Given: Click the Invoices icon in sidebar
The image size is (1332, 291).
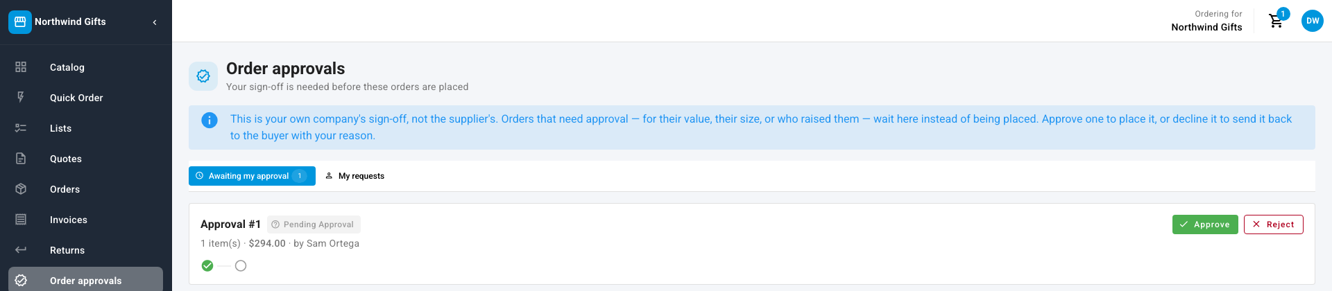Looking at the screenshot, I should [x=21, y=220].
